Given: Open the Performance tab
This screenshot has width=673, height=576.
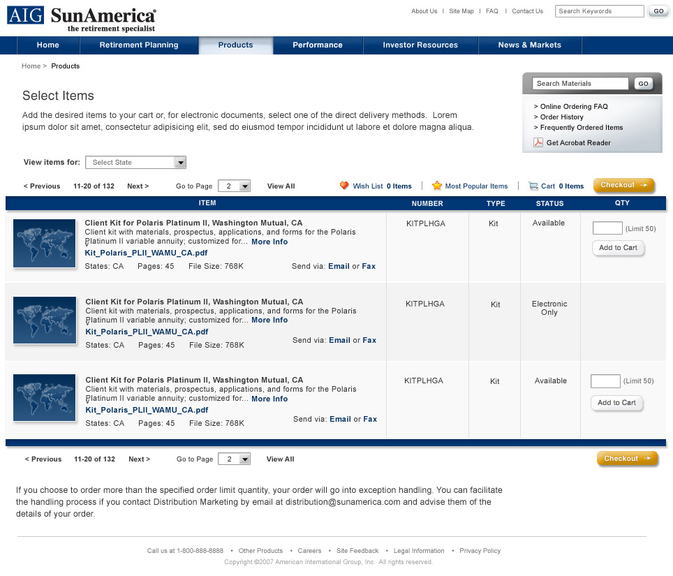Looking at the screenshot, I should tap(318, 45).
